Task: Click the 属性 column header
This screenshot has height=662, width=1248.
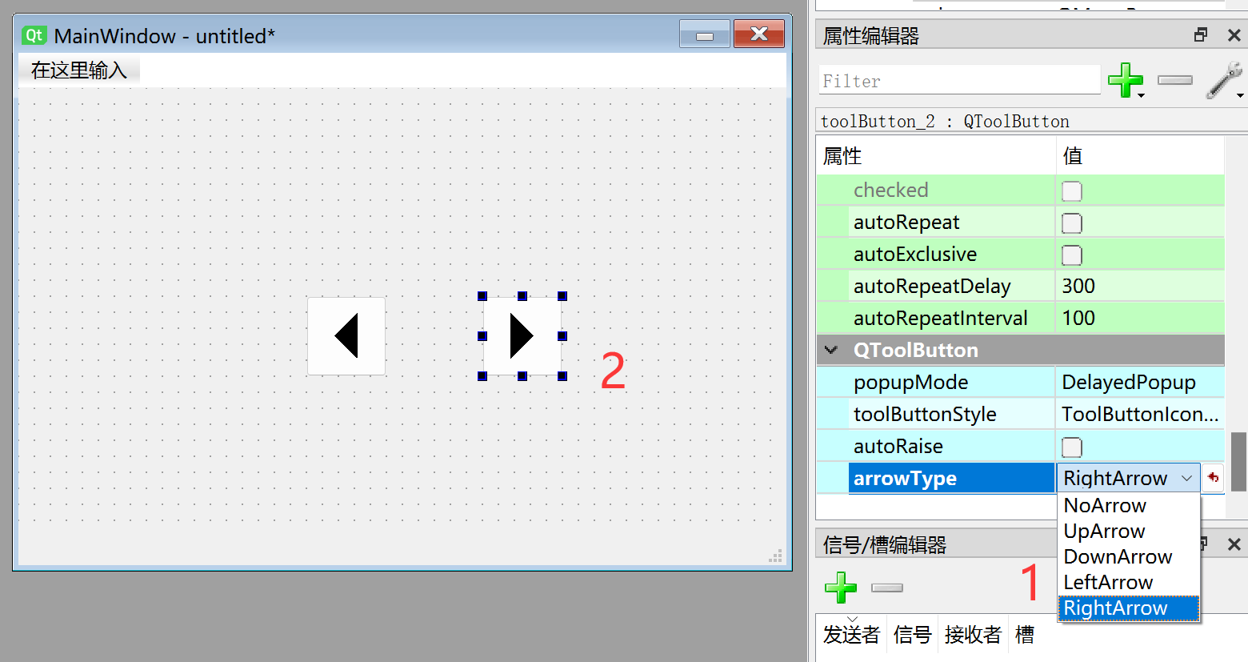Action: 936,155
